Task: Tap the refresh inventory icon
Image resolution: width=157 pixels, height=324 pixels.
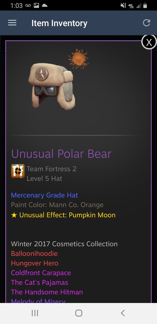Action: click(147, 23)
